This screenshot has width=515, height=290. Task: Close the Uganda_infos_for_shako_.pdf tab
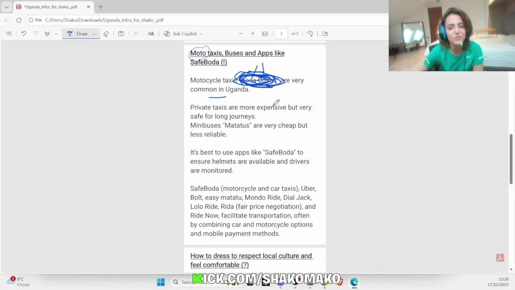88,7
